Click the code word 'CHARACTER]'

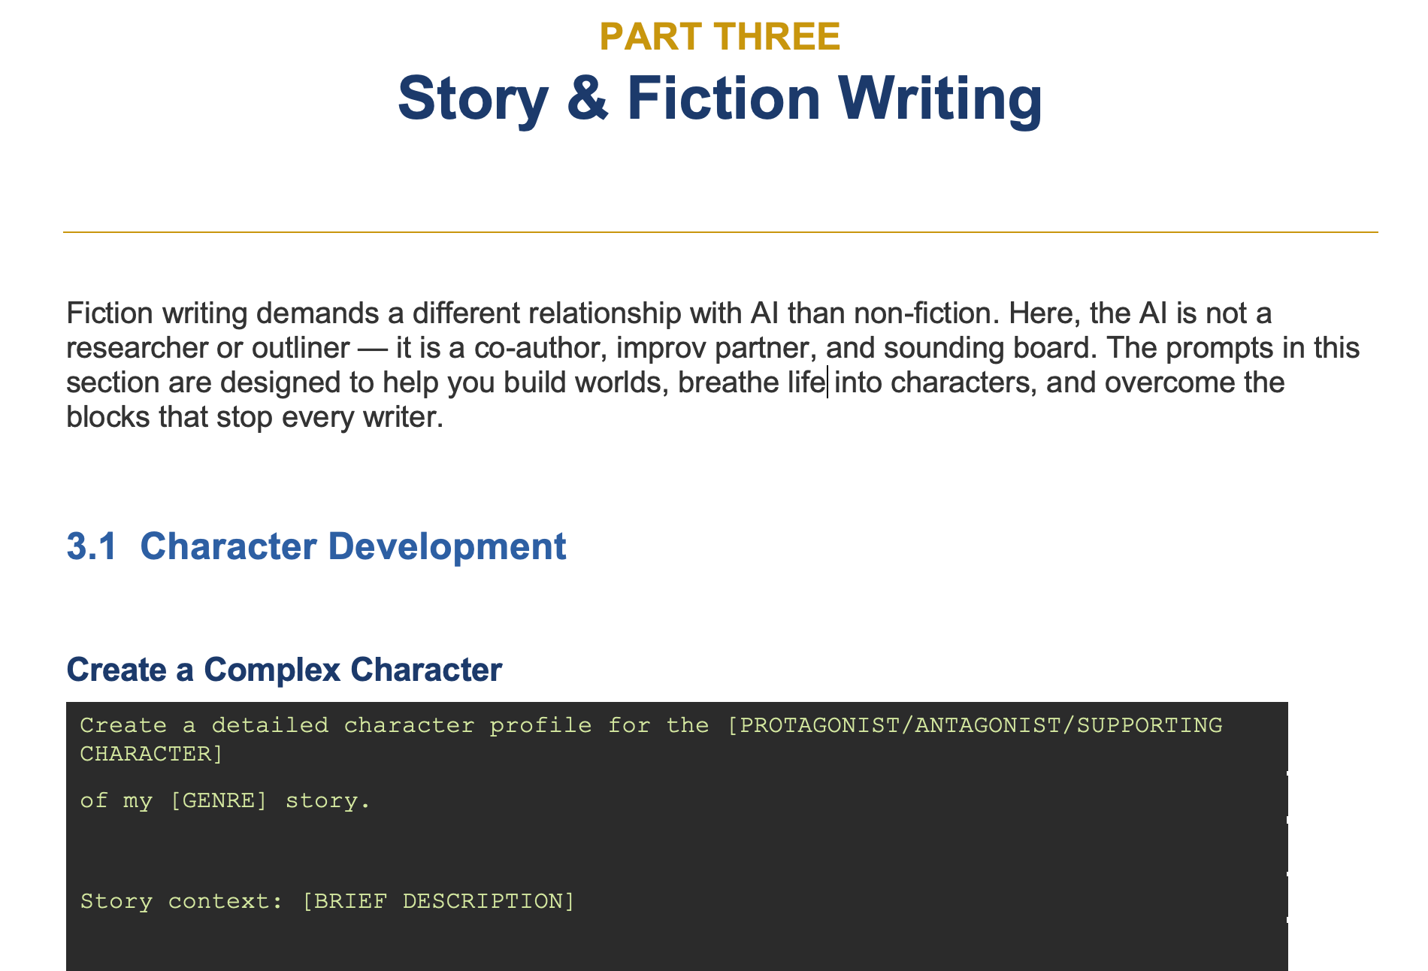[x=152, y=754]
